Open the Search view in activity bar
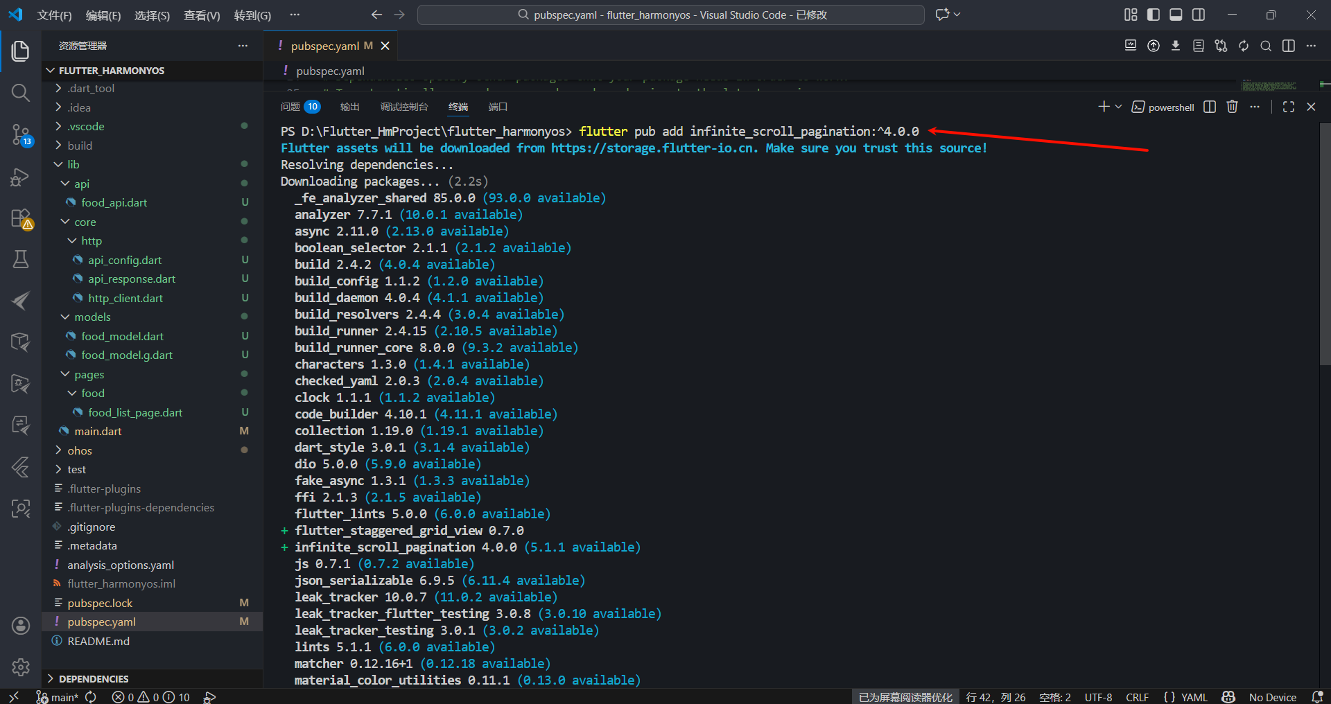The height and width of the screenshot is (704, 1331). 21,93
